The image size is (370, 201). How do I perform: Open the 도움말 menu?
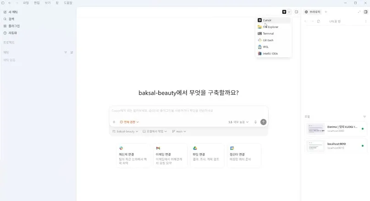point(68,3)
